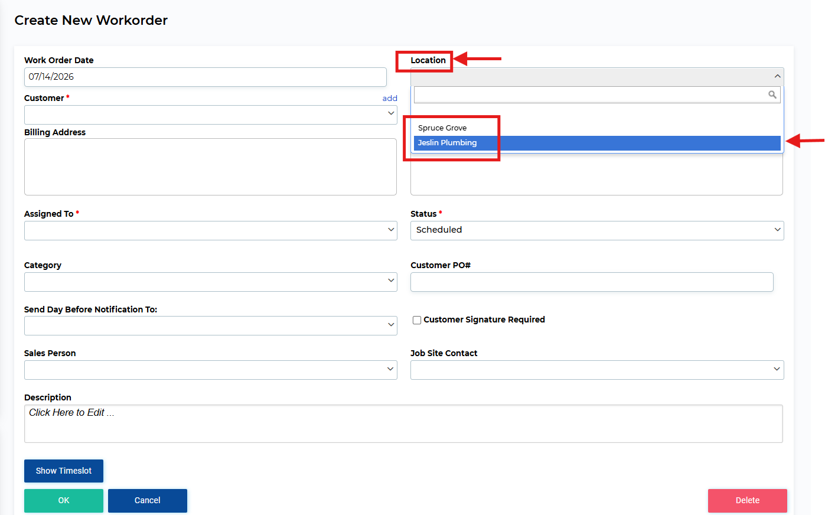Viewport: 825px width, 515px height.
Task: Click the Cancel button
Action: tap(148, 500)
